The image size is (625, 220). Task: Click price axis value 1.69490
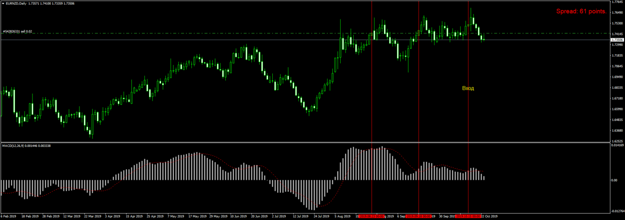[x=617, y=77]
